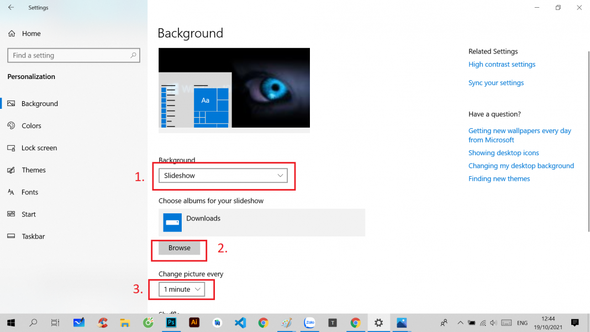Switch to Themes settings section
Image resolution: width=590 pixels, height=332 pixels.
click(34, 170)
